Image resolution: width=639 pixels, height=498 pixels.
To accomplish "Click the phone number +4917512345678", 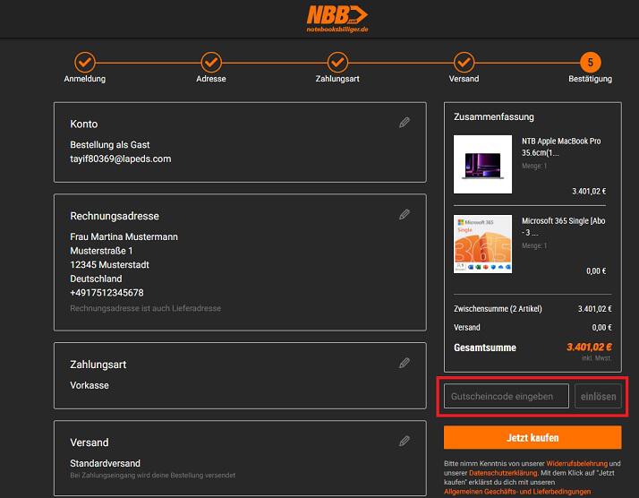I will tap(106, 293).
